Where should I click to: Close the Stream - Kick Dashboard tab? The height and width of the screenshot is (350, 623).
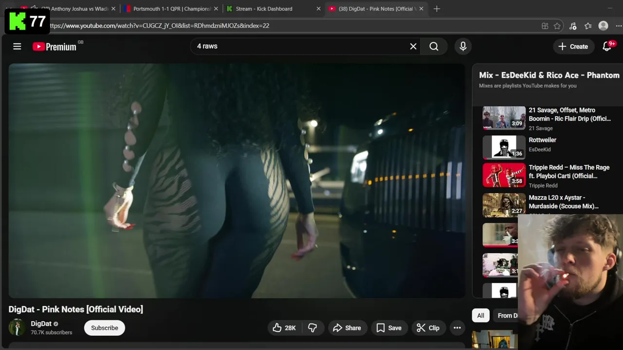(x=319, y=9)
